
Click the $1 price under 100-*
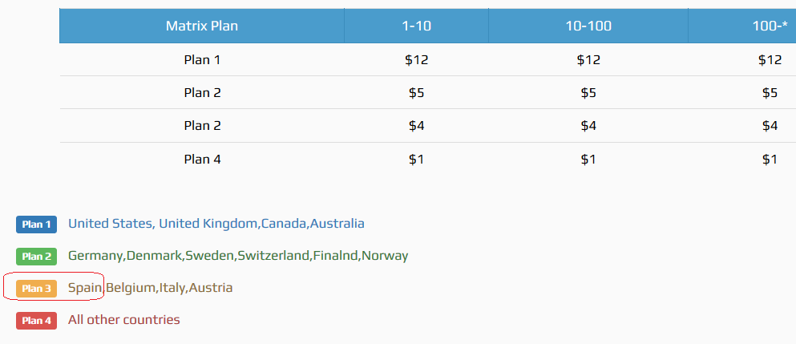point(770,159)
